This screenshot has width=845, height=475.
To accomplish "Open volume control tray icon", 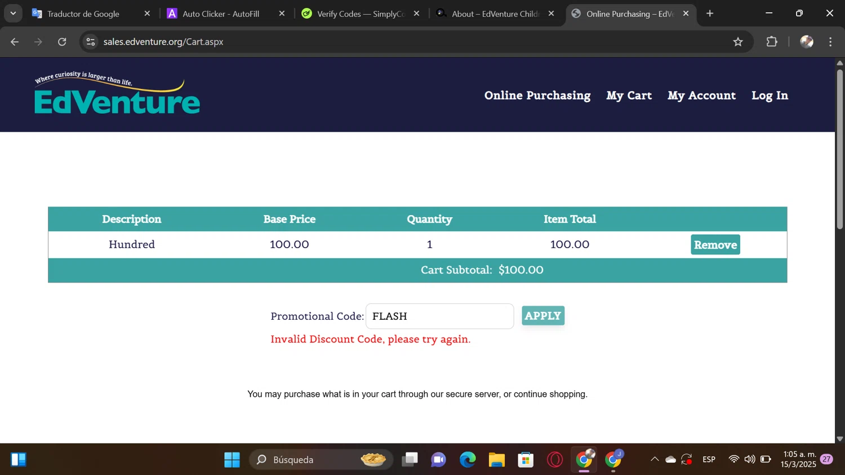I will pyautogui.click(x=749, y=460).
